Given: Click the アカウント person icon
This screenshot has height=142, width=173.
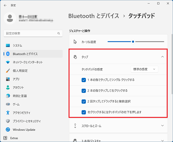Looking at the screenshot, I should [x=8, y=87].
